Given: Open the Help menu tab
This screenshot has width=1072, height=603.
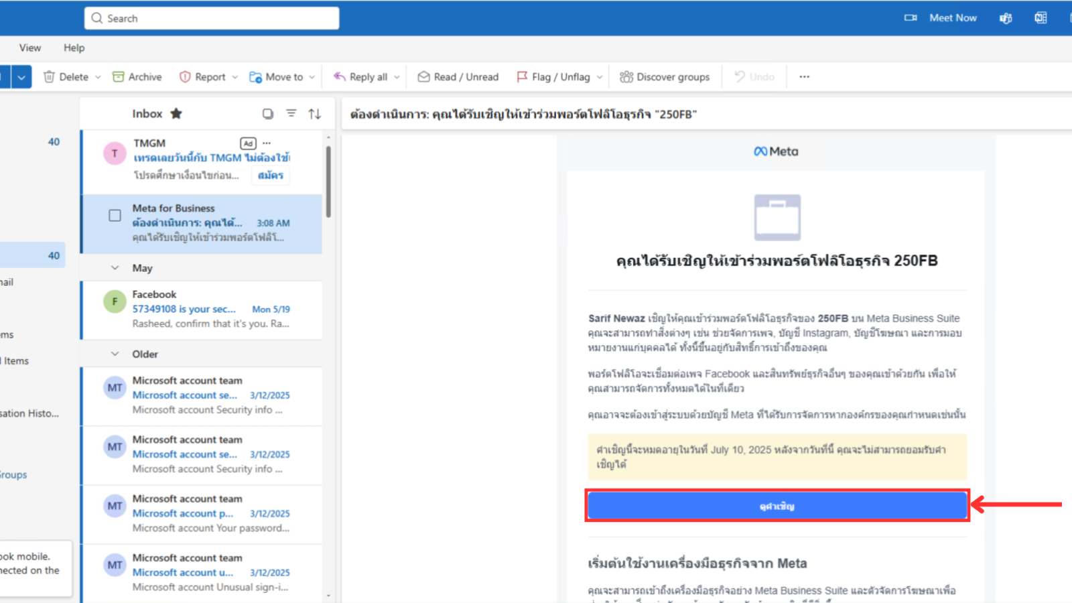Looking at the screenshot, I should 74,48.
